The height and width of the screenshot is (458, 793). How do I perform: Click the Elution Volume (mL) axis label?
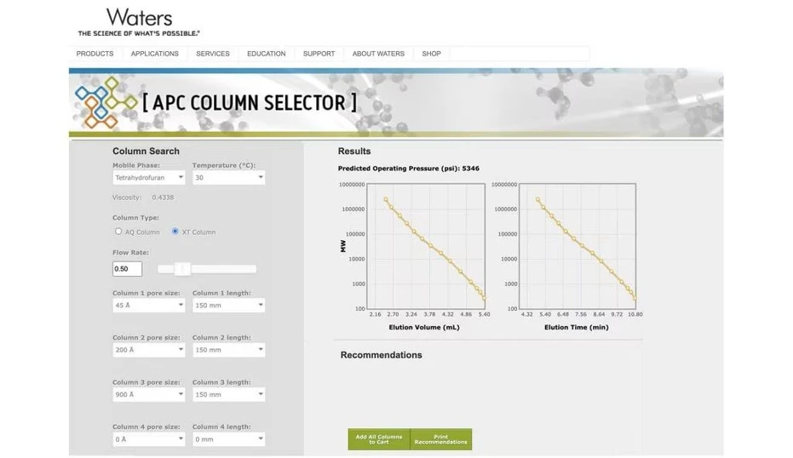click(x=424, y=327)
